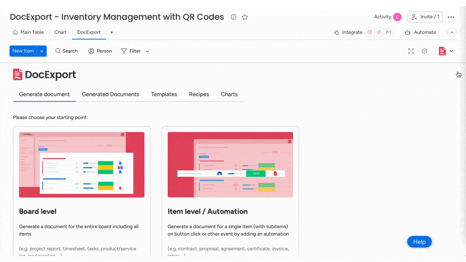Open view settings gear icon

pos(424,51)
